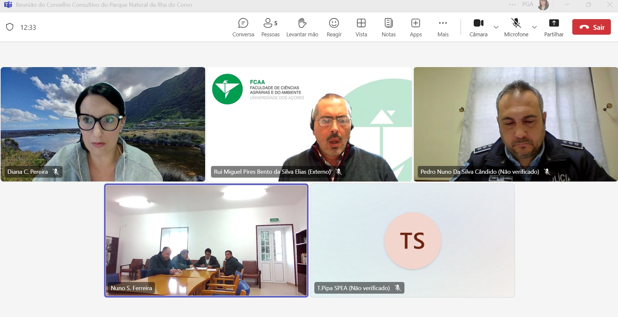The image size is (618, 317).
Task: Click the shield security icon beside timer
Action: point(10,27)
